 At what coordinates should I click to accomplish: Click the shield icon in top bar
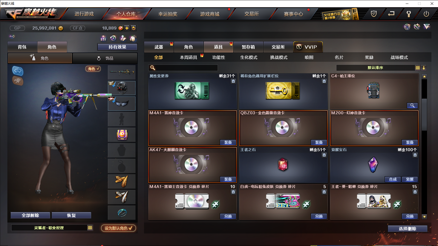374,14
